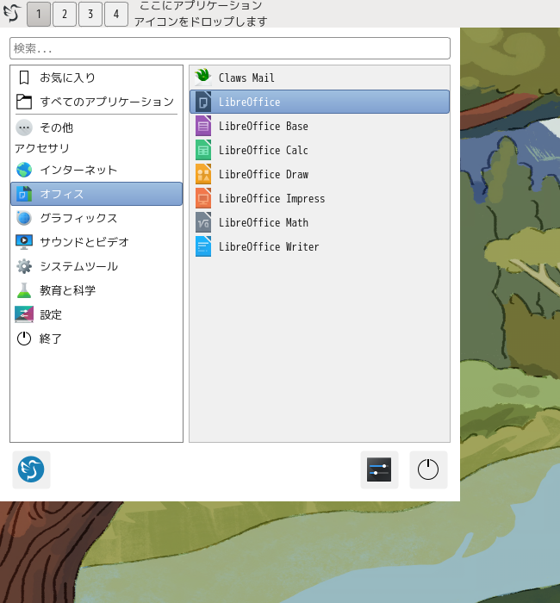
Task: Click the LibreOffice Start Center icon
Action: [203, 102]
